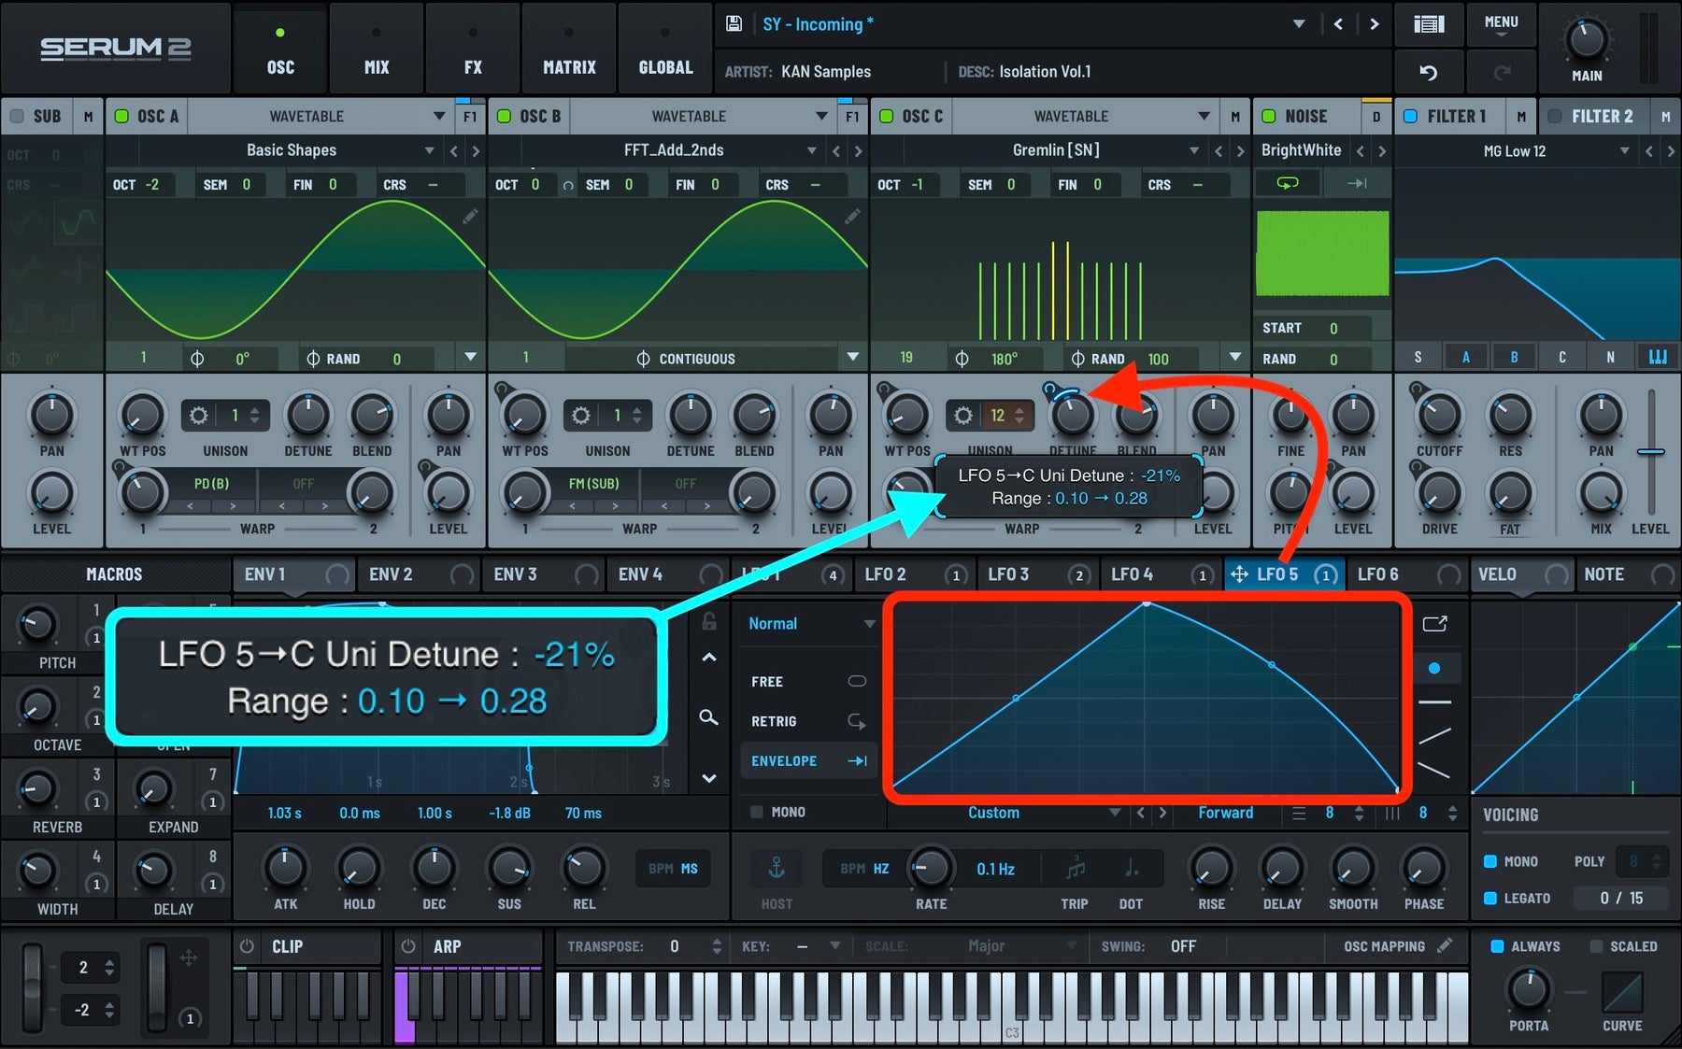1682x1049 pixels.
Task: Open MG Low 12 filter type dropdown
Action: pyautogui.click(x=1624, y=150)
